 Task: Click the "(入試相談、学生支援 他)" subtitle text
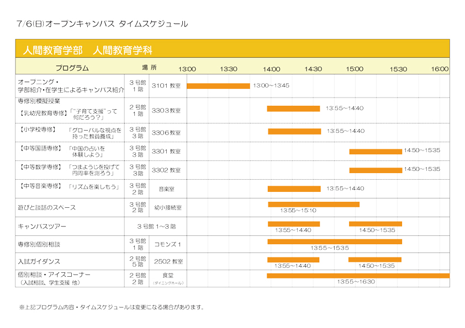pyautogui.click(x=50, y=282)
